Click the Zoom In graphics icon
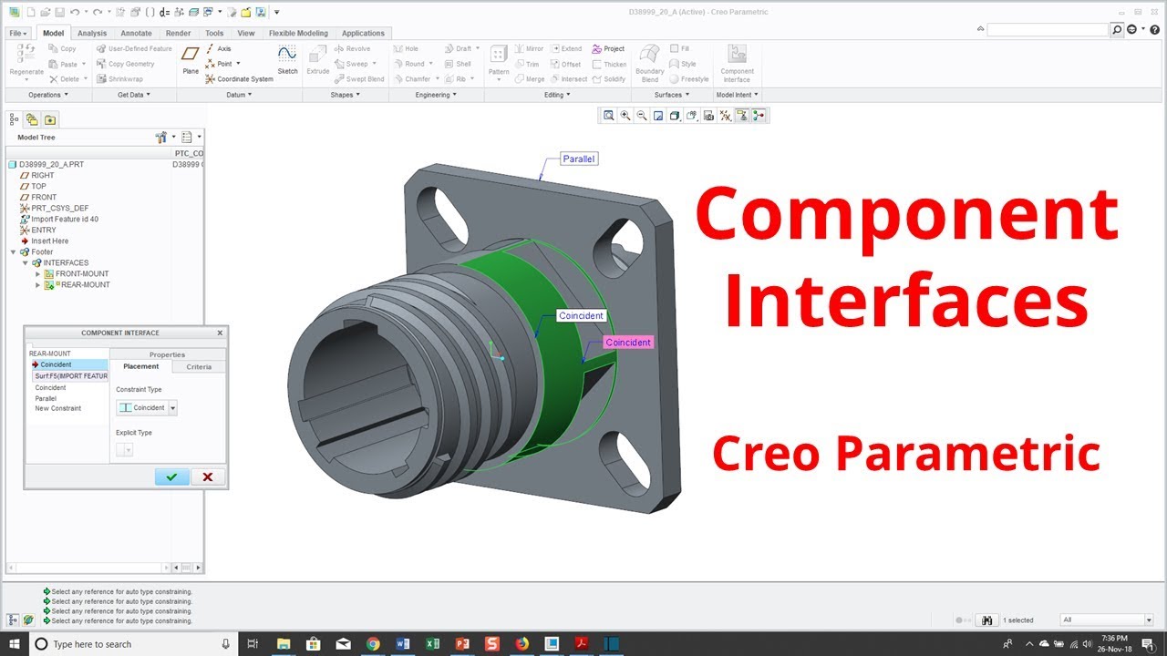 pyautogui.click(x=625, y=116)
